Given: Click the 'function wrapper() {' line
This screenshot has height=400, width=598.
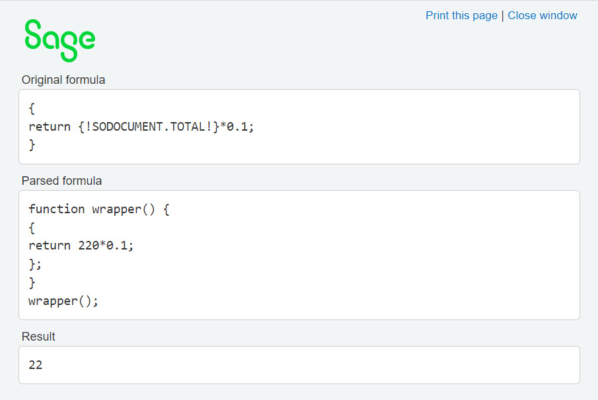Looking at the screenshot, I should [99, 209].
